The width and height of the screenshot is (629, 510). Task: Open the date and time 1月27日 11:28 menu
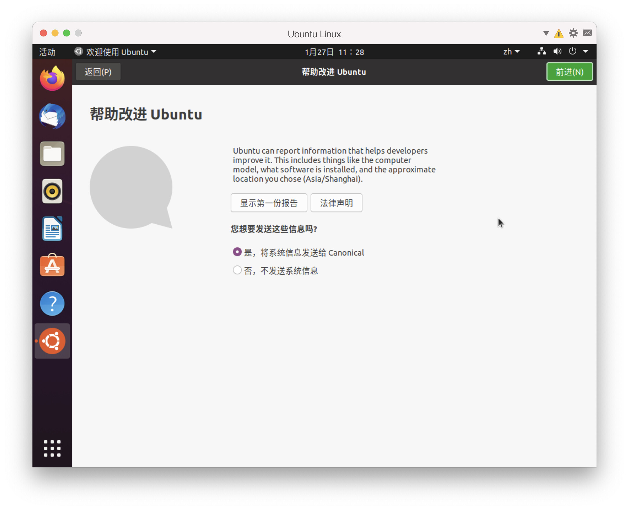pos(334,52)
